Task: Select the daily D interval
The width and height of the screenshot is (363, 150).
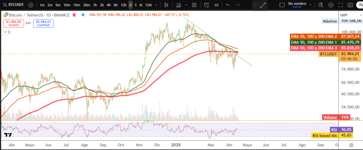Action: (x=130, y=5)
